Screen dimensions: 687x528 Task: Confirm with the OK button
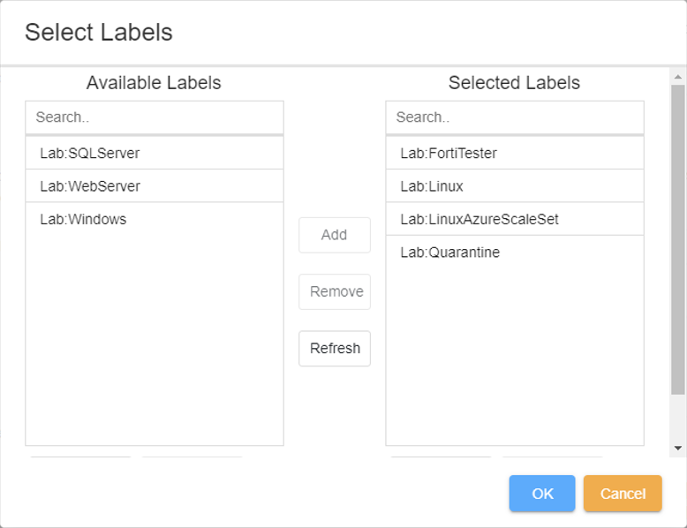click(542, 494)
